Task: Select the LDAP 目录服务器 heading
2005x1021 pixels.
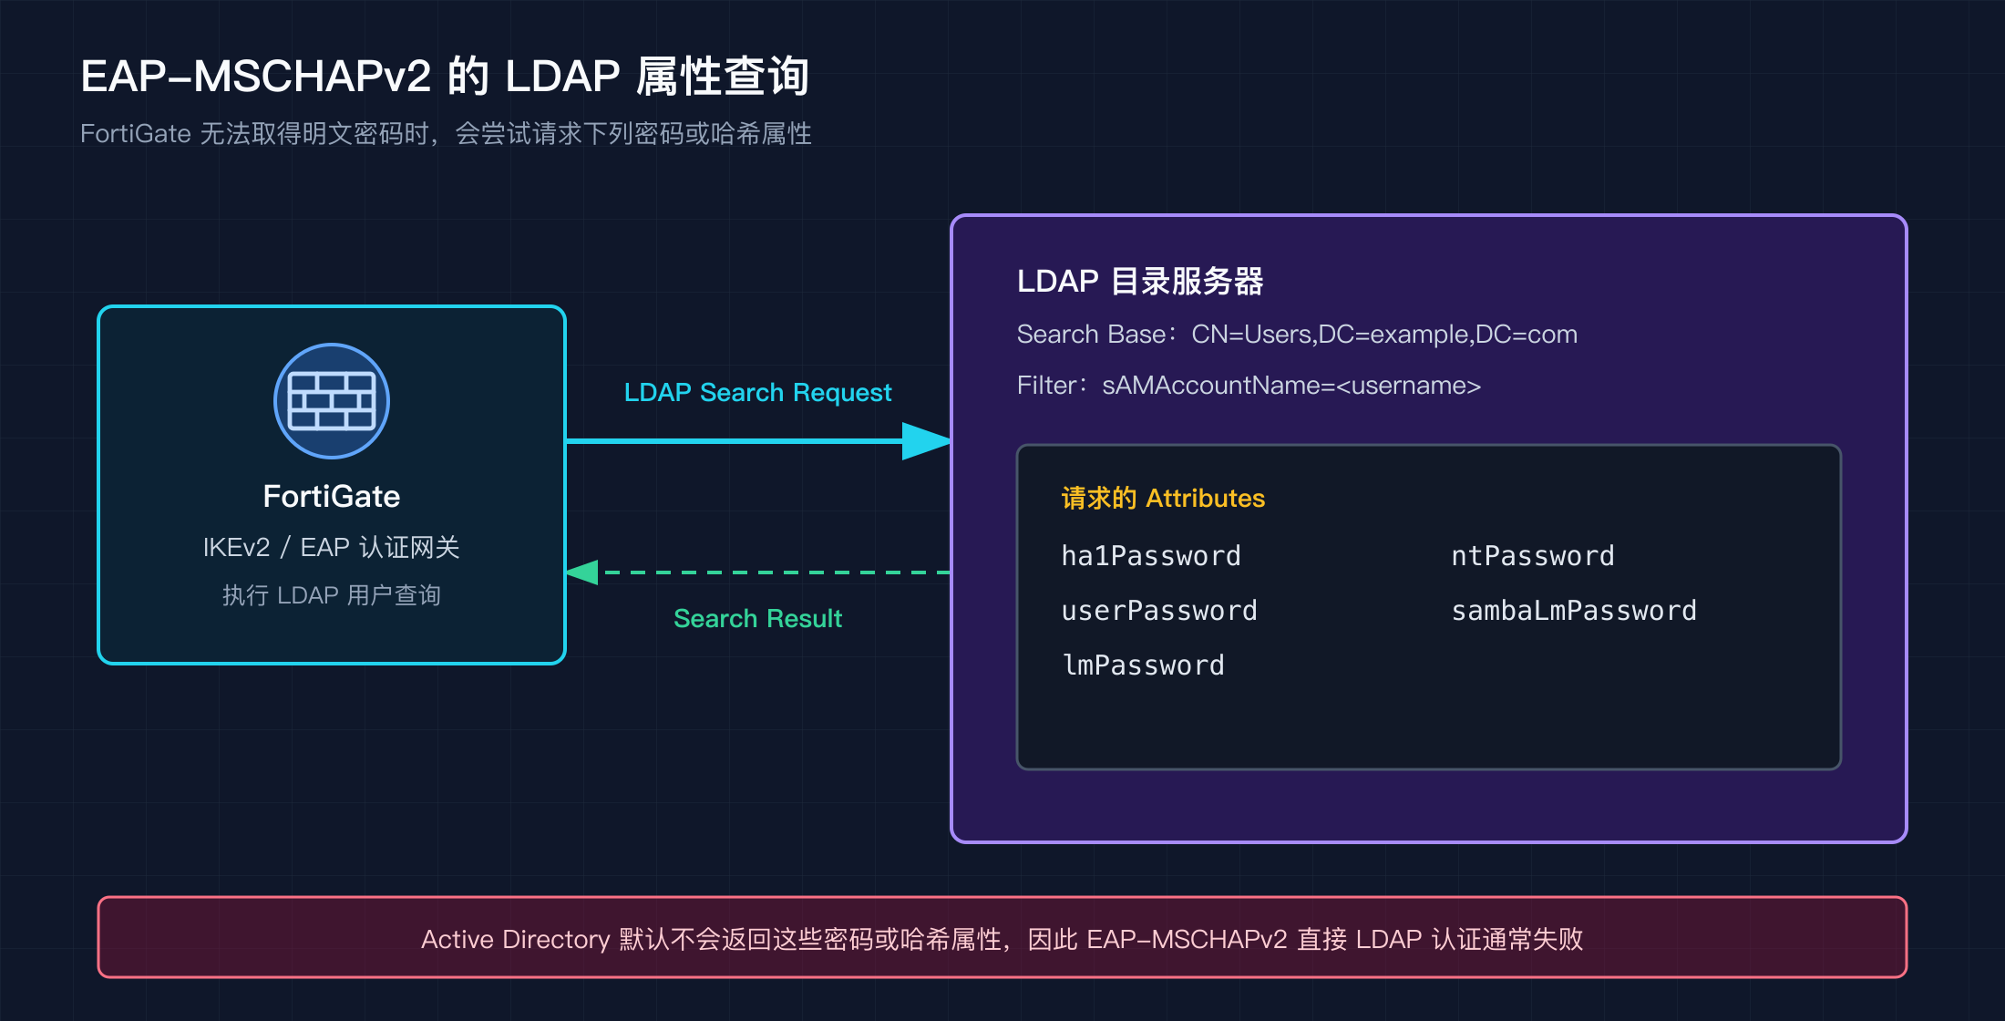Action: (1140, 282)
